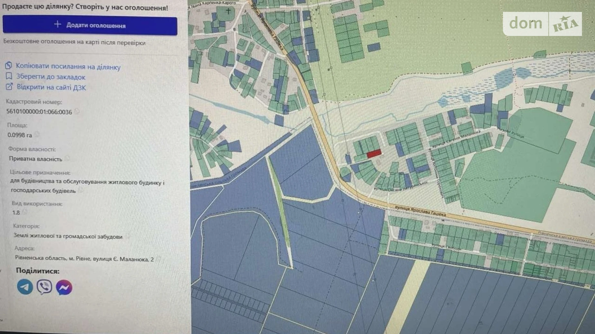Click the вулиця Свободи street label
The height and width of the screenshot is (334, 595).
pos(446,247)
